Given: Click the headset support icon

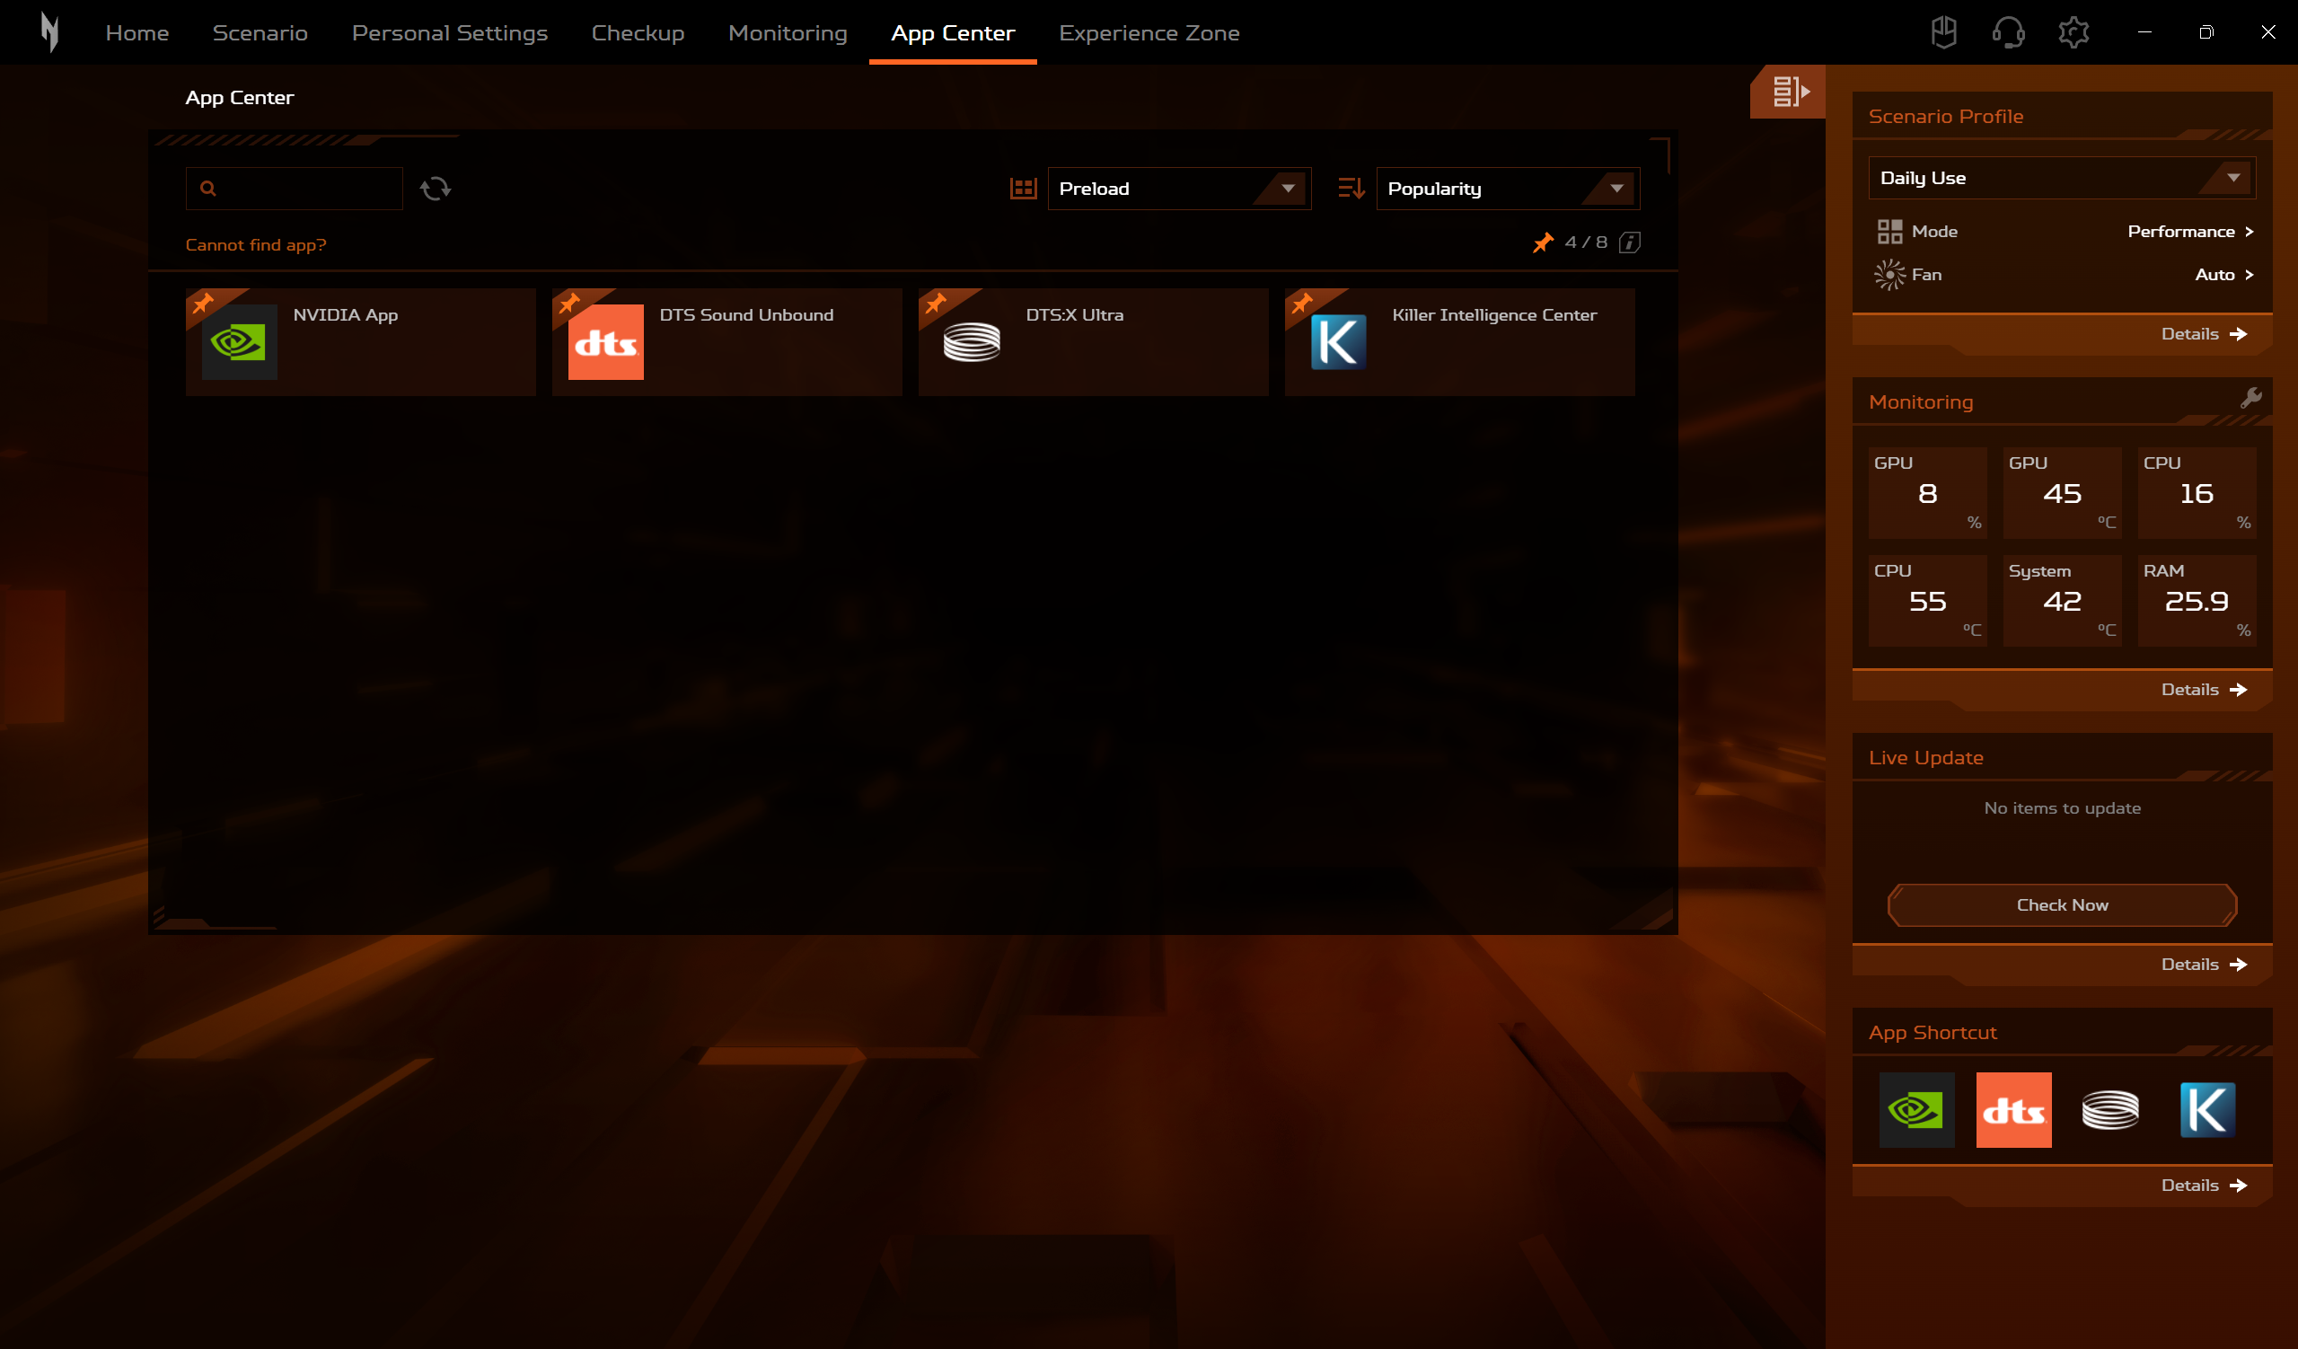Looking at the screenshot, I should [x=2007, y=33].
